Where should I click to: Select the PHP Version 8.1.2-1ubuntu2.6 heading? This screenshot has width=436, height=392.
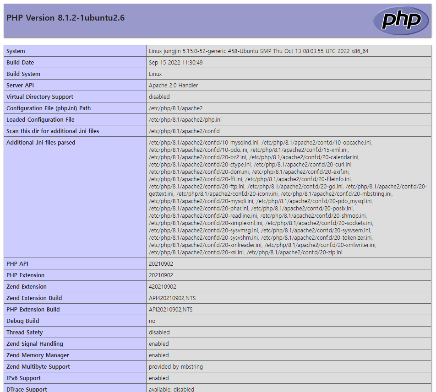point(65,18)
